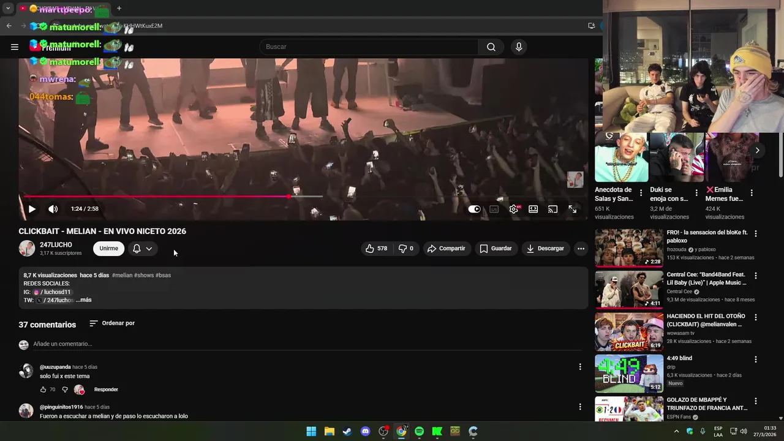Image resolution: width=784 pixels, height=441 pixels.
Task: Open more actions under the video
Action: click(x=581, y=248)
